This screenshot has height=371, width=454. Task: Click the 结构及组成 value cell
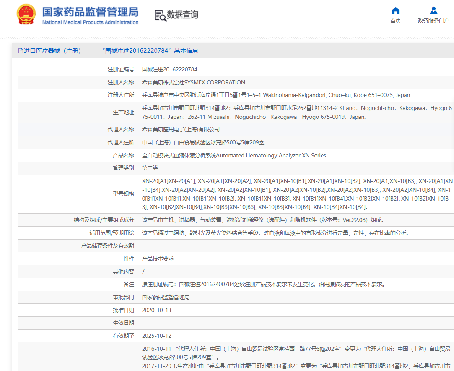click(x=296, y=220)
